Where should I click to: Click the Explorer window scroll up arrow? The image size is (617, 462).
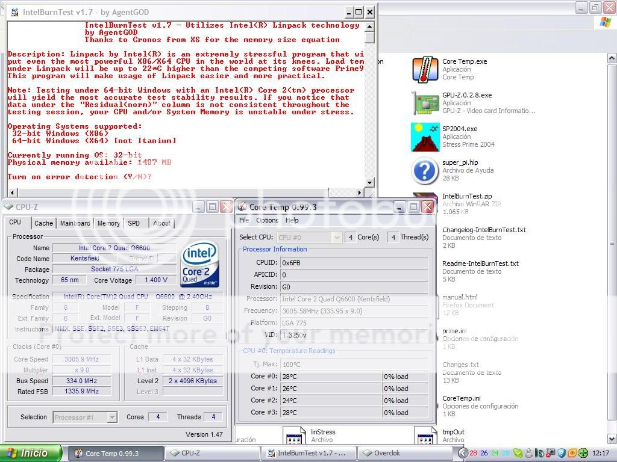click(612, 59)
